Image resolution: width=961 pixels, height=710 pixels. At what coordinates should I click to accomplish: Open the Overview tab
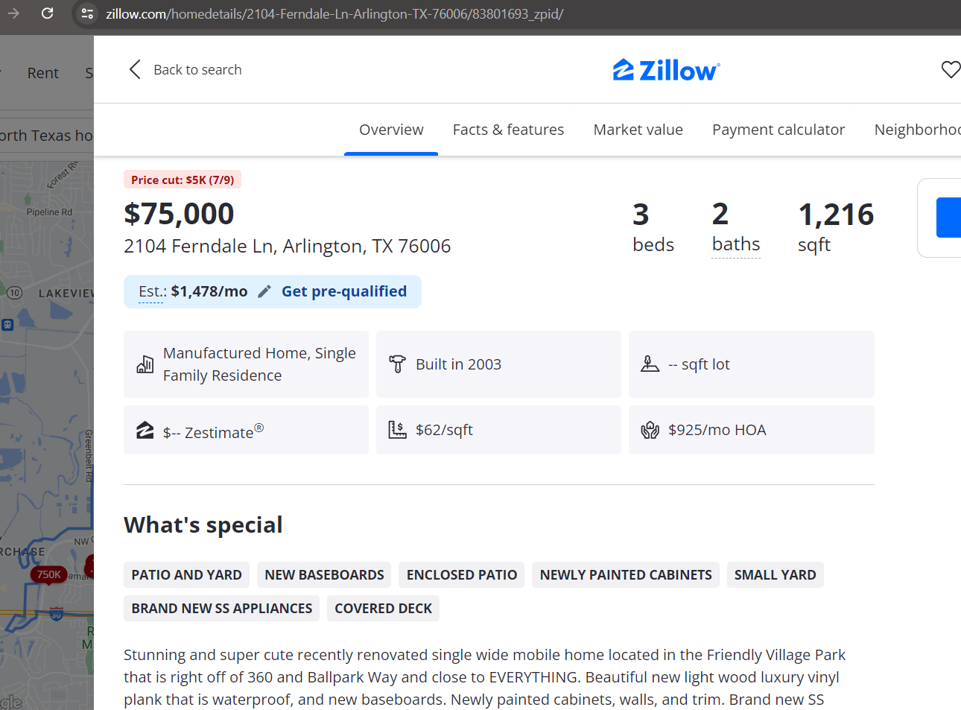point(391,130)
